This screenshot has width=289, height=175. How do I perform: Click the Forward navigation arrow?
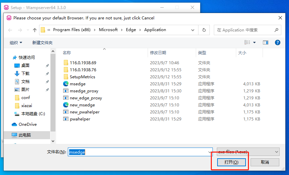tap(20, 30)
